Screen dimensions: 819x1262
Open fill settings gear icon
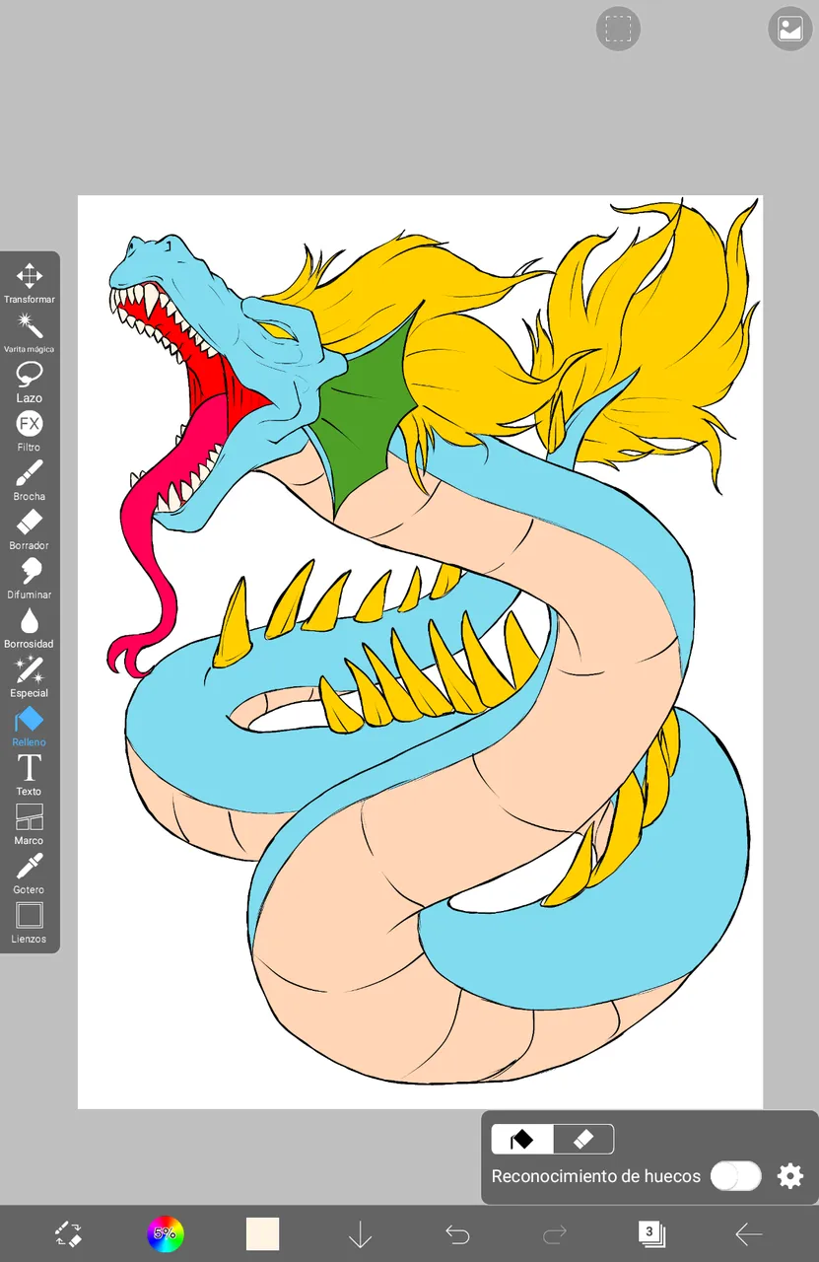pos(790,1175)
